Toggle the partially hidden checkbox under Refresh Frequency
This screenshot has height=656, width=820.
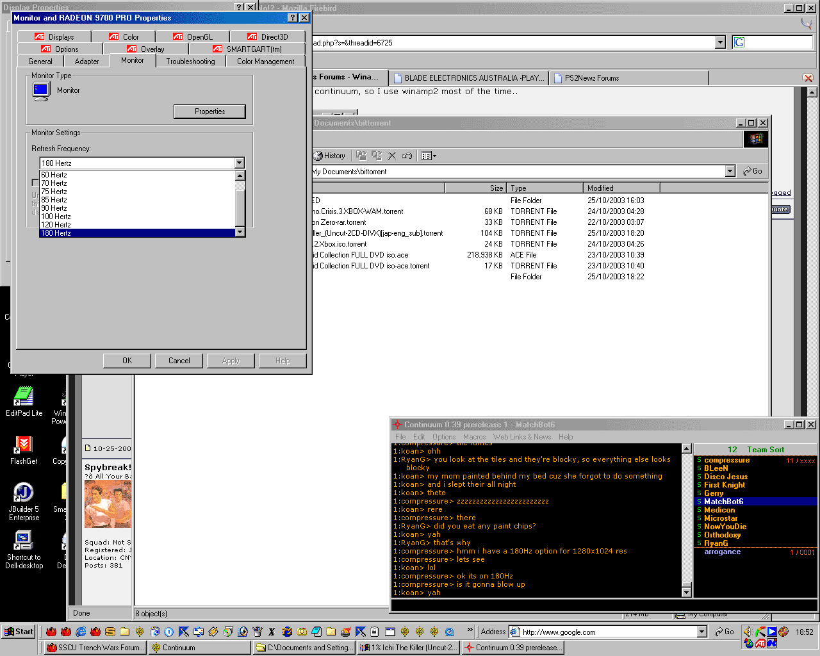(x=35, y=183)
